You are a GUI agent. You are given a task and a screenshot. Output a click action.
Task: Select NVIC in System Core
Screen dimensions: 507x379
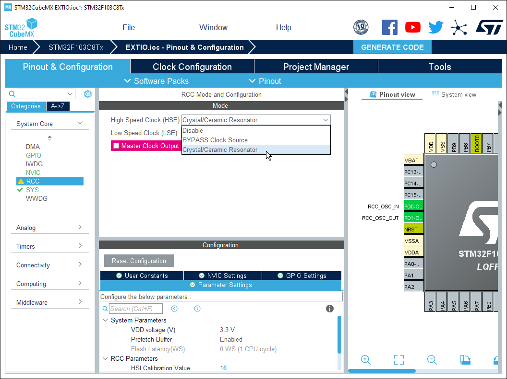[x=33, y=172]
